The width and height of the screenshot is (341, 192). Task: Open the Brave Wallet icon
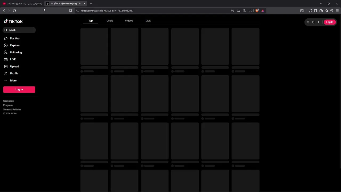pyautogui.click(x=321, y=11)
